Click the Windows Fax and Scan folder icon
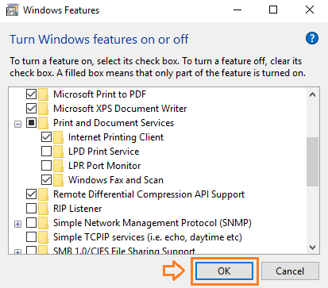This screenshot has width=328, height=288. pyautogui.click(x=58, y=180)
